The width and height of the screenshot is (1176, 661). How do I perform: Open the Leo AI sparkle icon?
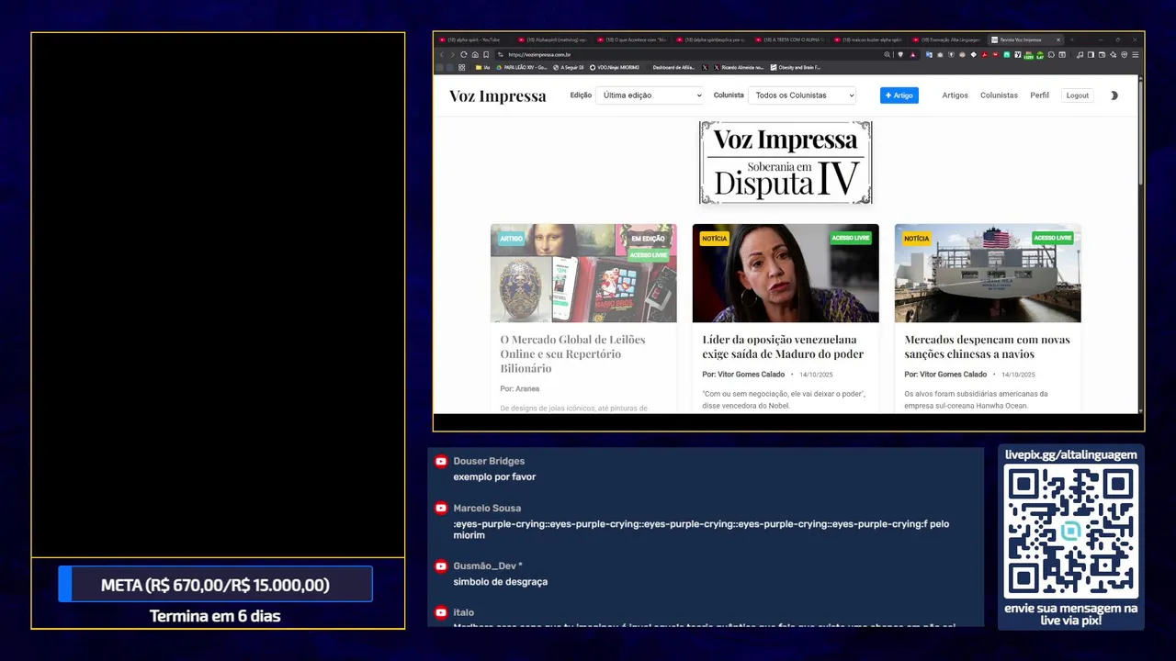(x=1113, y=54)
